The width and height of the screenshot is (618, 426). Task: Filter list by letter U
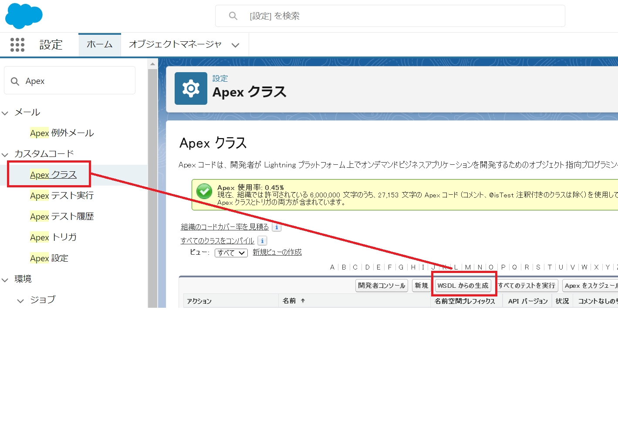click(x=561, y=267)
